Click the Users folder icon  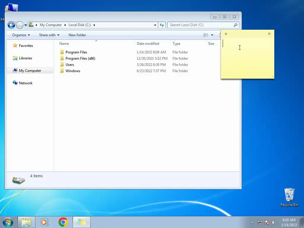(x=62, y=64)
